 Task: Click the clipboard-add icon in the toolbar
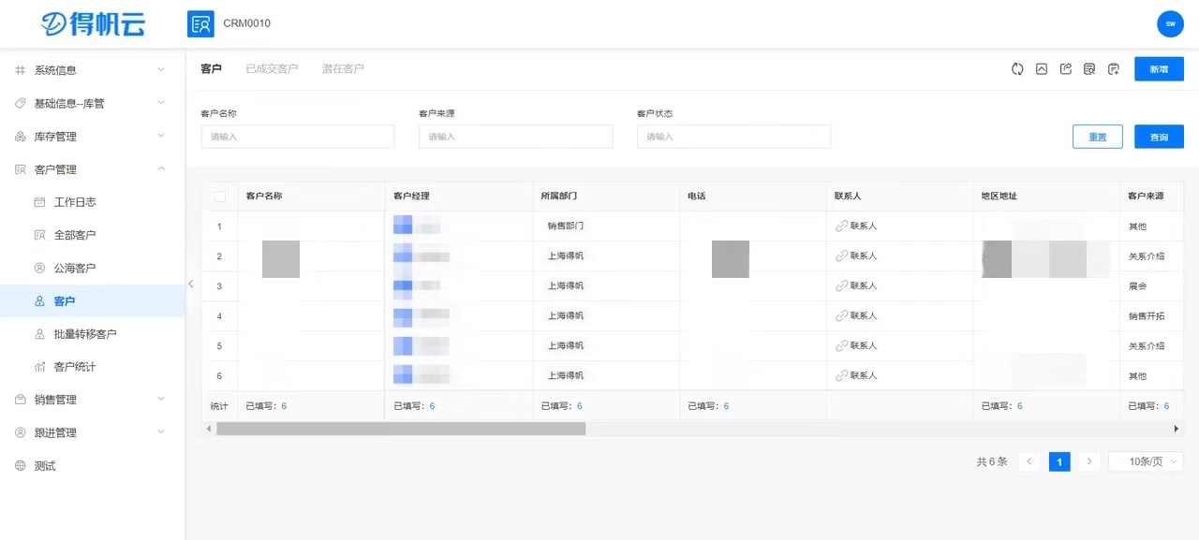tap(1113, 68)
